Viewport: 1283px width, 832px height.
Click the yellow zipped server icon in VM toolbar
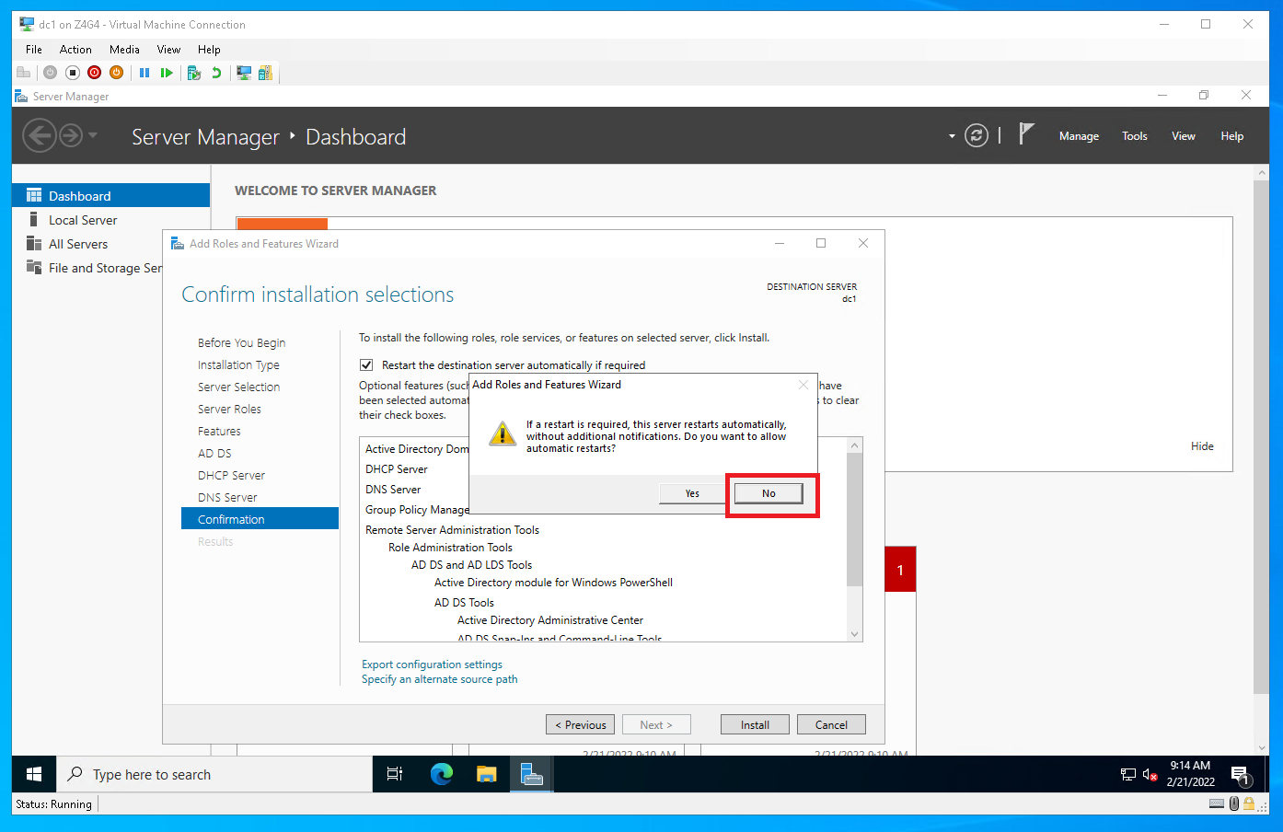pyautogui.click(x=265, y=73)
